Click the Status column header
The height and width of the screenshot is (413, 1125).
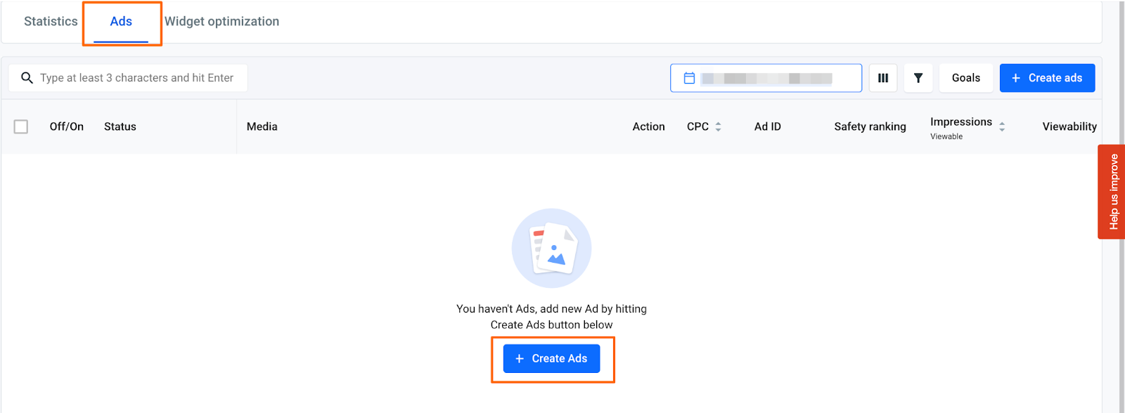click(x=120, y=126)
